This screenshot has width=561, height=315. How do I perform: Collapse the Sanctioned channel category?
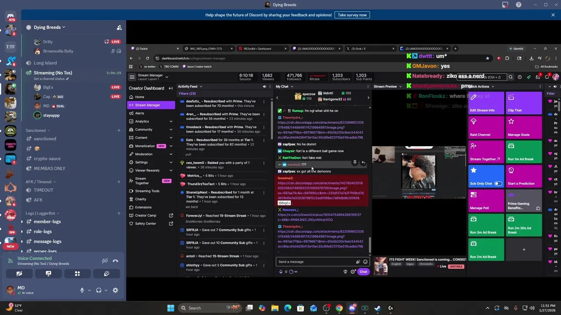click(x=38, y=130)
